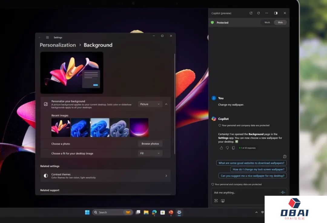The image size is (327, 223).
Task: Start voice input with the microphone icon
Action: pos(282,192)
